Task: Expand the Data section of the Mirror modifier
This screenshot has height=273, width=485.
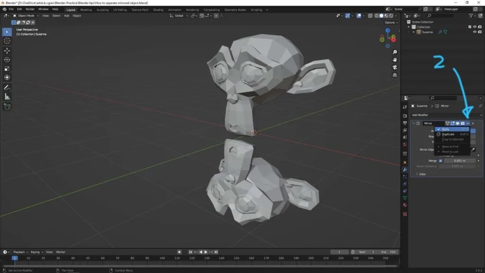Action: coord(422,174)
